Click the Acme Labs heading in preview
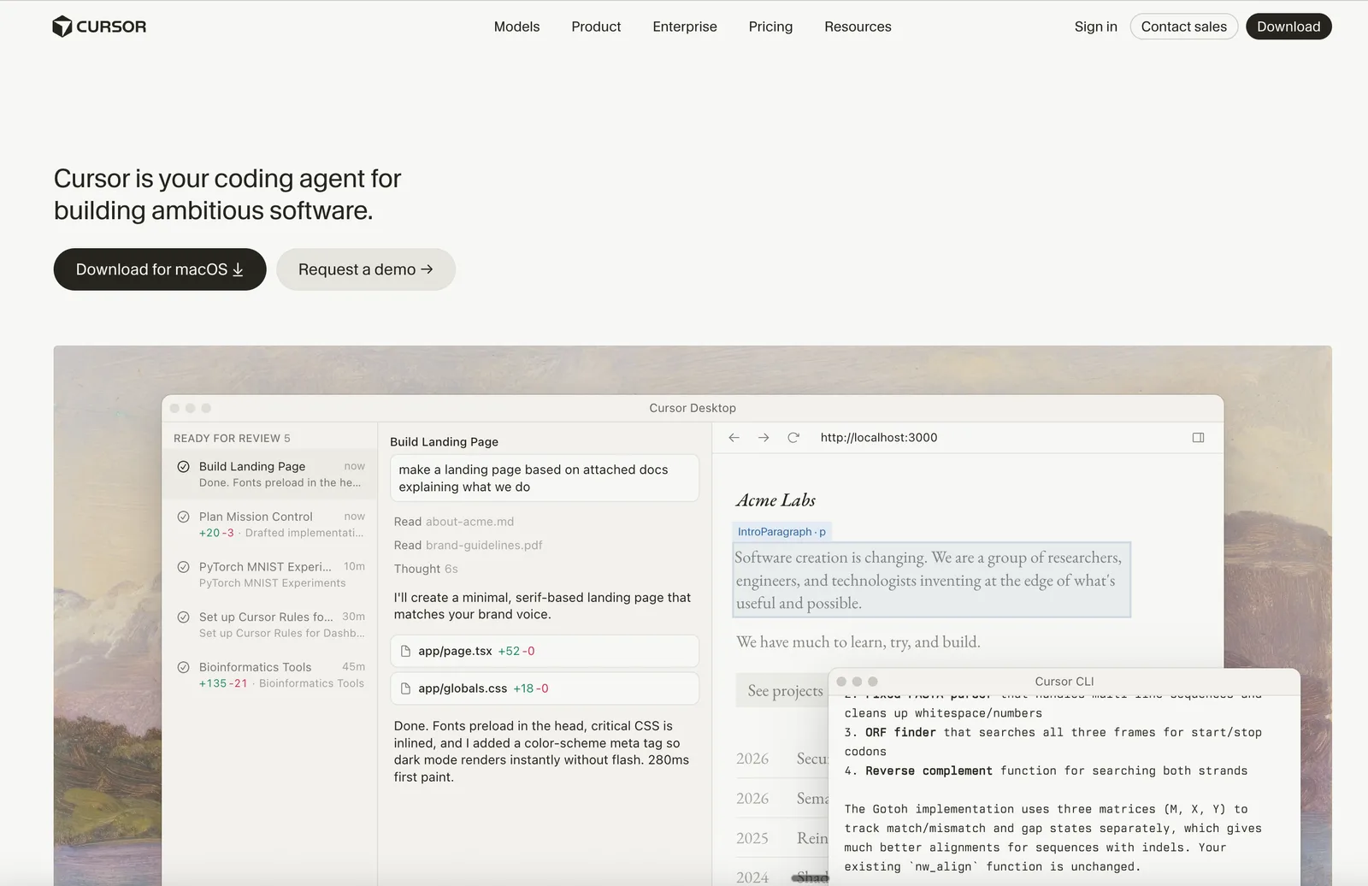The height and width of the screenshot is (886, 1368). point(775,500)
